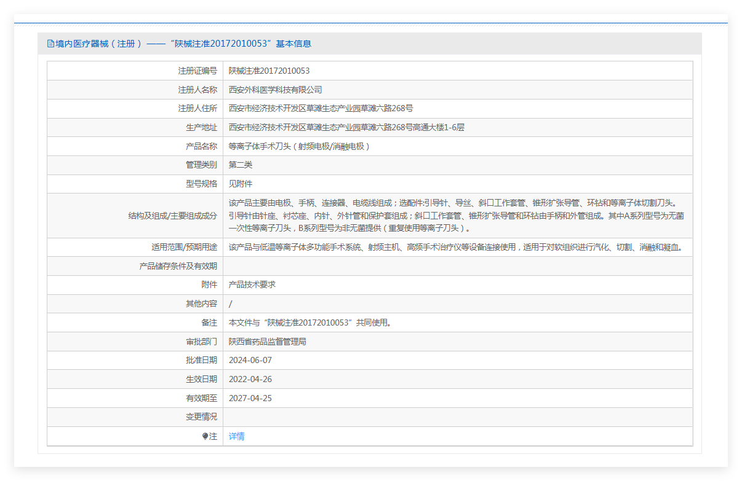The width and height of the screenshot is (742, 481).
Task: Click the 生产地址 label
Action: coord(201,127)
